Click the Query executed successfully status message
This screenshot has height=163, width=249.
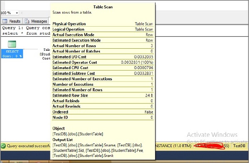pos(29,146)
